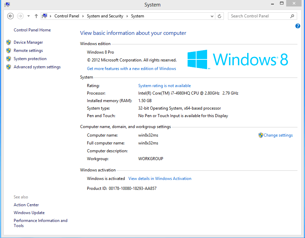This screenshot has height=238, width=305.
Task: Expand chevron after System and Security
Action: pyautogui.click(x=127, y=16)
